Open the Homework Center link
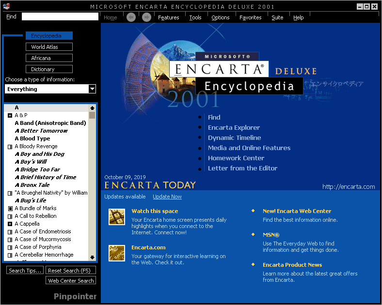 click(x=236, y=158)
